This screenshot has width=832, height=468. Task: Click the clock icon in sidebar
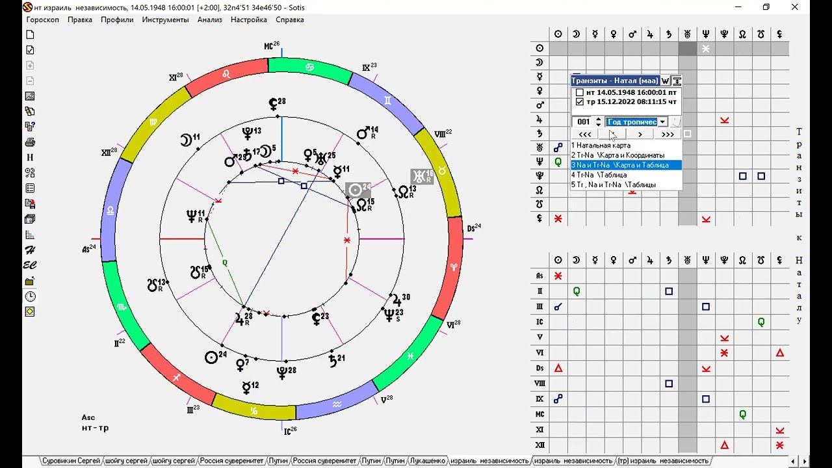tap(30, 296)
